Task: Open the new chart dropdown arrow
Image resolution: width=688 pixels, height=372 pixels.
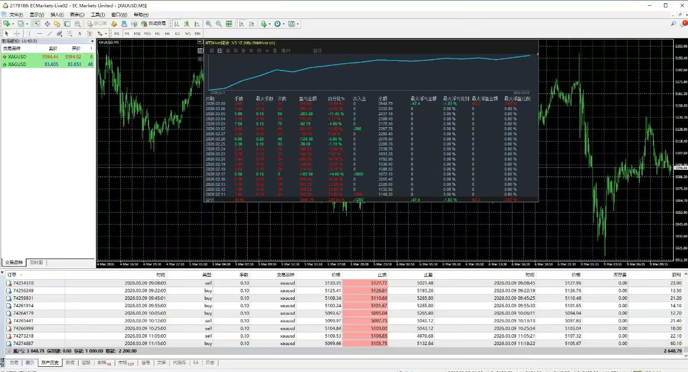Action: [13, 24]
